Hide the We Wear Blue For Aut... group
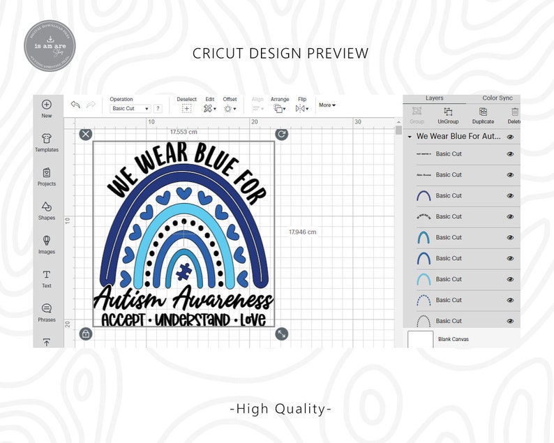 tap(510, 137)
